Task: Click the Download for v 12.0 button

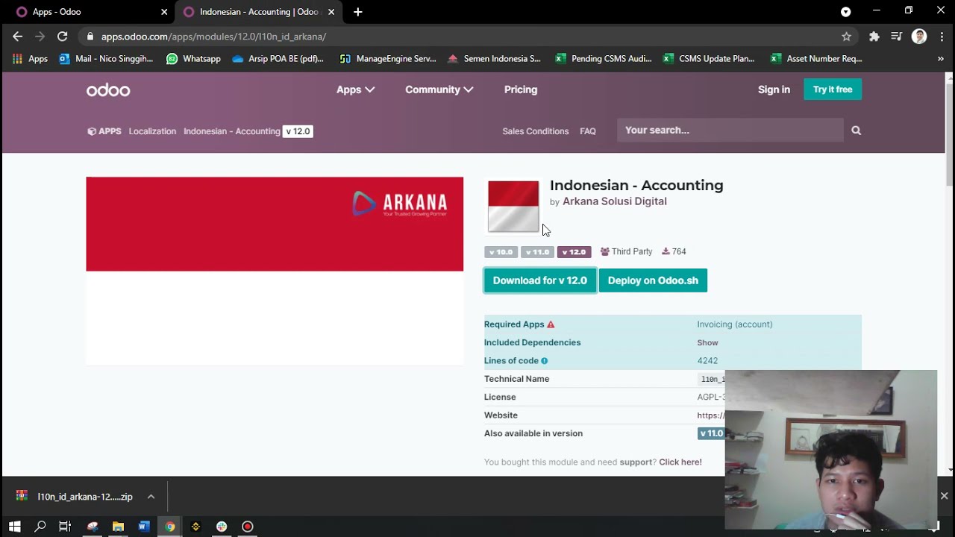Action: [x=540, y=280]
